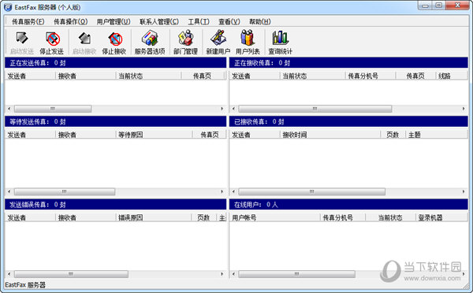Click left scroll arrow in 发送错误传真 panel
Image resolution: width=473 pixels, height=293 pixels.
[x=9, y=274]
